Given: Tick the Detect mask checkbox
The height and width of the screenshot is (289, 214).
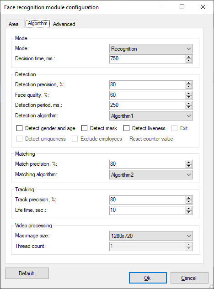Looking at the screenshot, I should point(85,128).
